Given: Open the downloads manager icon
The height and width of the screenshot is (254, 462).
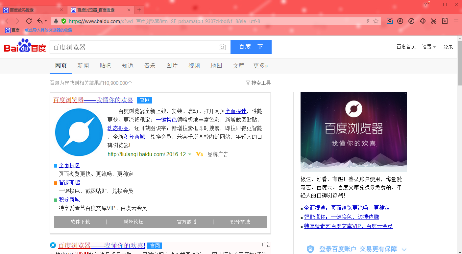Looking at the screenshot, I should [x=445, y=21].
